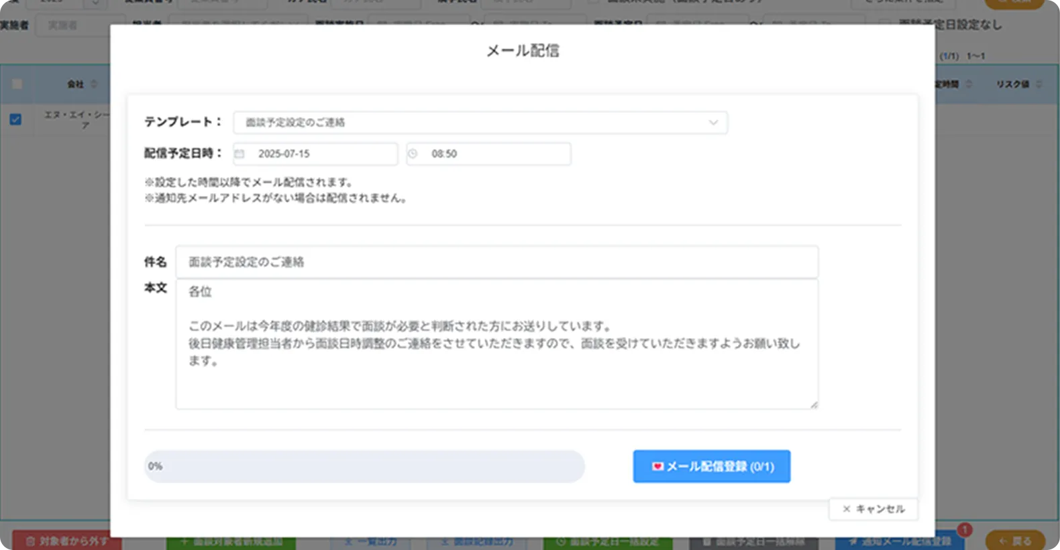Click the mail icon on メール配信登録 button
Image resolution: width=1060 pixels, height=550 pixels.
(x=657, y=466)
